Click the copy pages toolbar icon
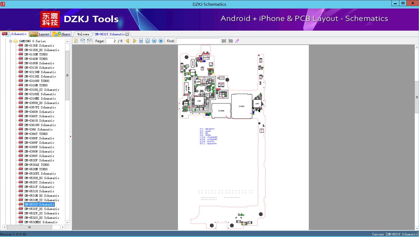 [76, 41]
